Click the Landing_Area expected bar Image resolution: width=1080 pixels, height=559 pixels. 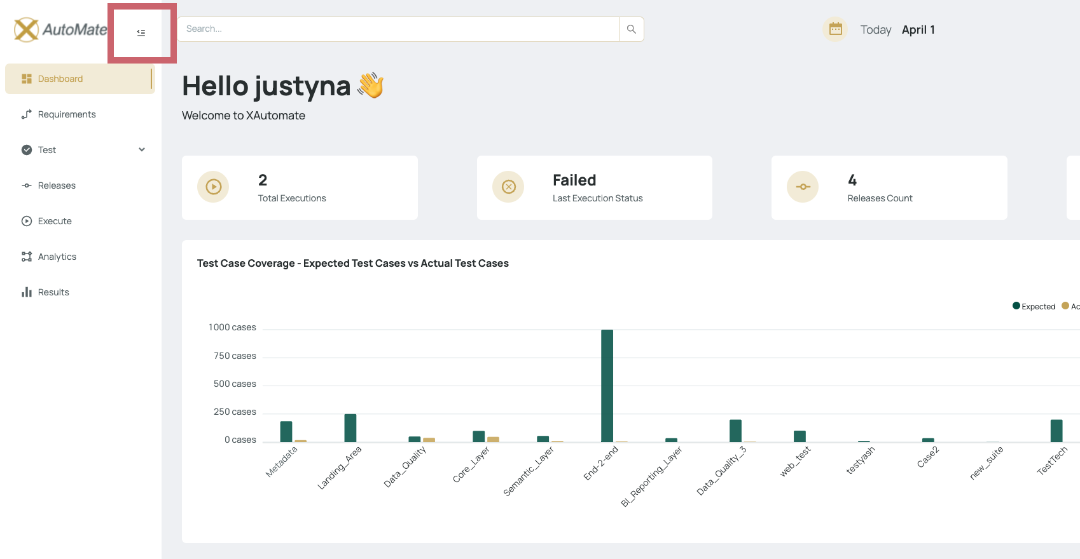point(350,428)
